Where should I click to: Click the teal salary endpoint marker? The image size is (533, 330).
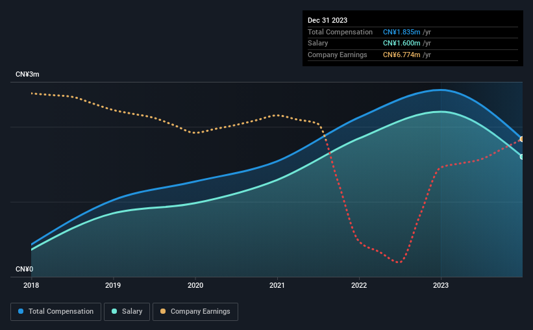pos(521,157)
